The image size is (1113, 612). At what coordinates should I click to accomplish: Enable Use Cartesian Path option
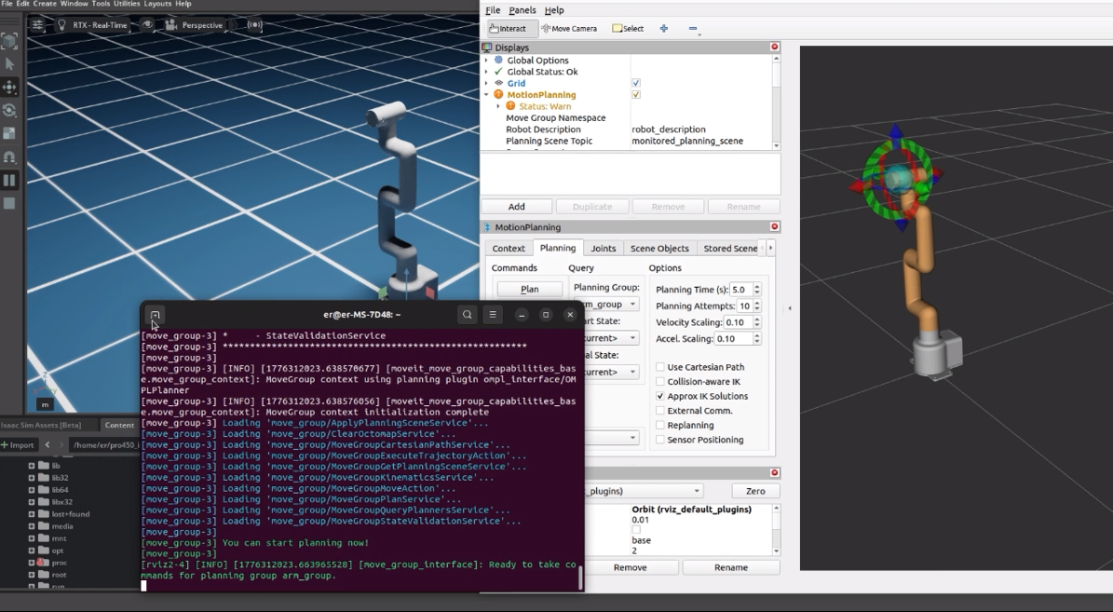pyautogui.click(x=660, y=367)
